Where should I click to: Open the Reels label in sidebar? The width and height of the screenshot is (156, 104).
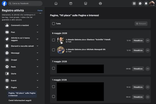click(13, 67)
